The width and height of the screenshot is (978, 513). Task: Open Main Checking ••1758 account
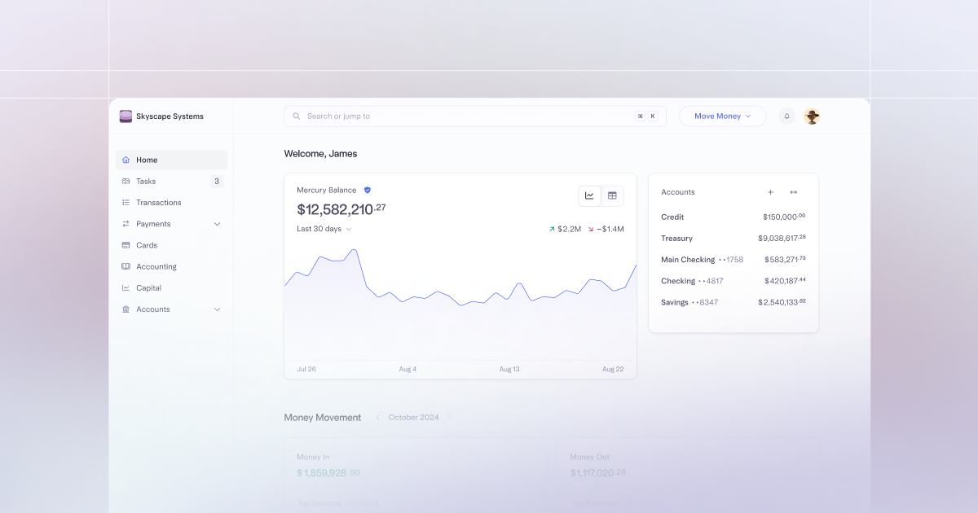(733, 260)
